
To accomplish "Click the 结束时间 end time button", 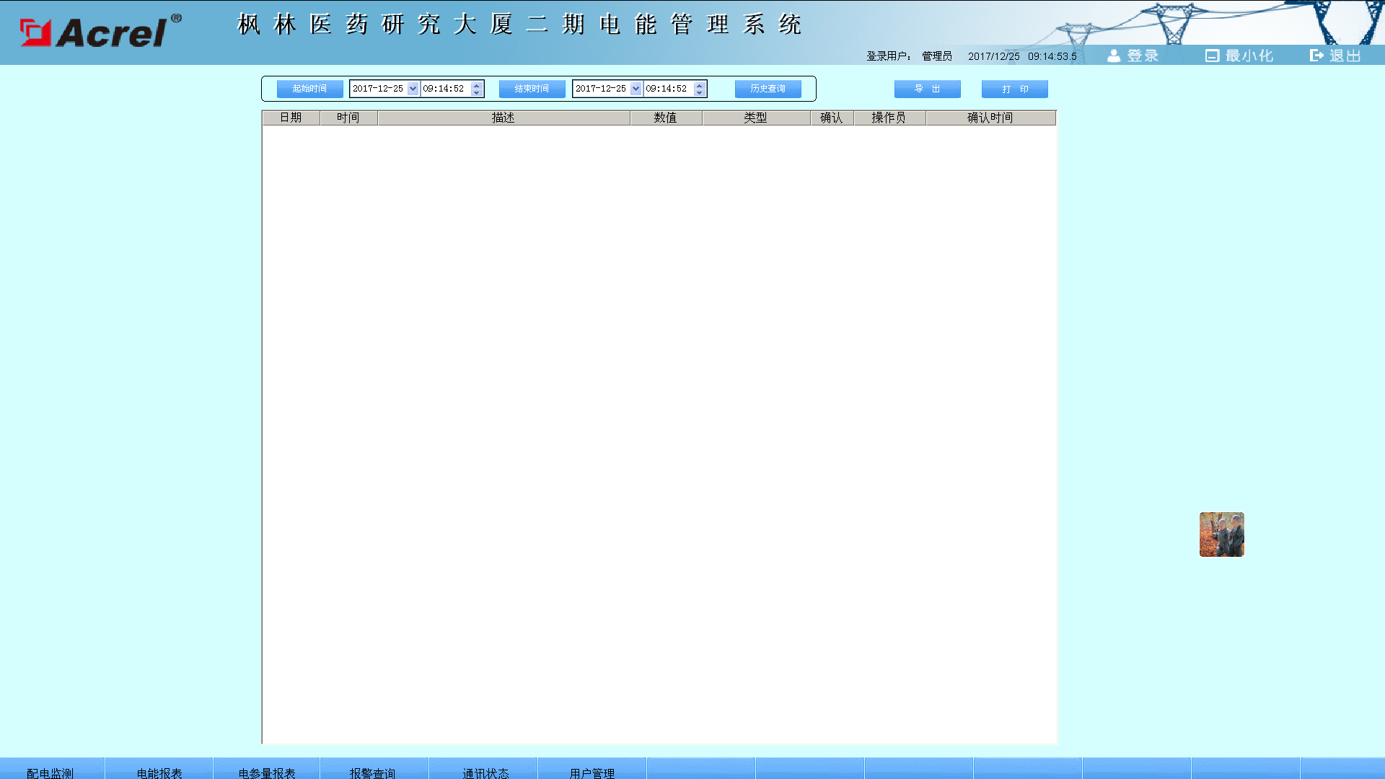I will pos(532,89).
